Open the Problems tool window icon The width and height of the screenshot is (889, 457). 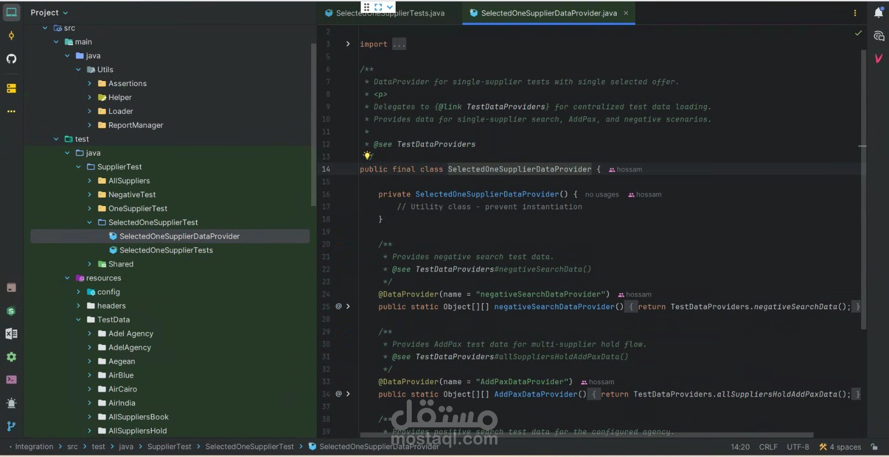click(12, 403)
